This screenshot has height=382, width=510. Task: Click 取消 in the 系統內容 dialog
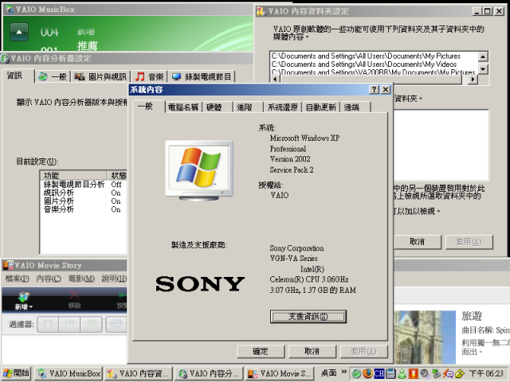click(x=312, y=351)
